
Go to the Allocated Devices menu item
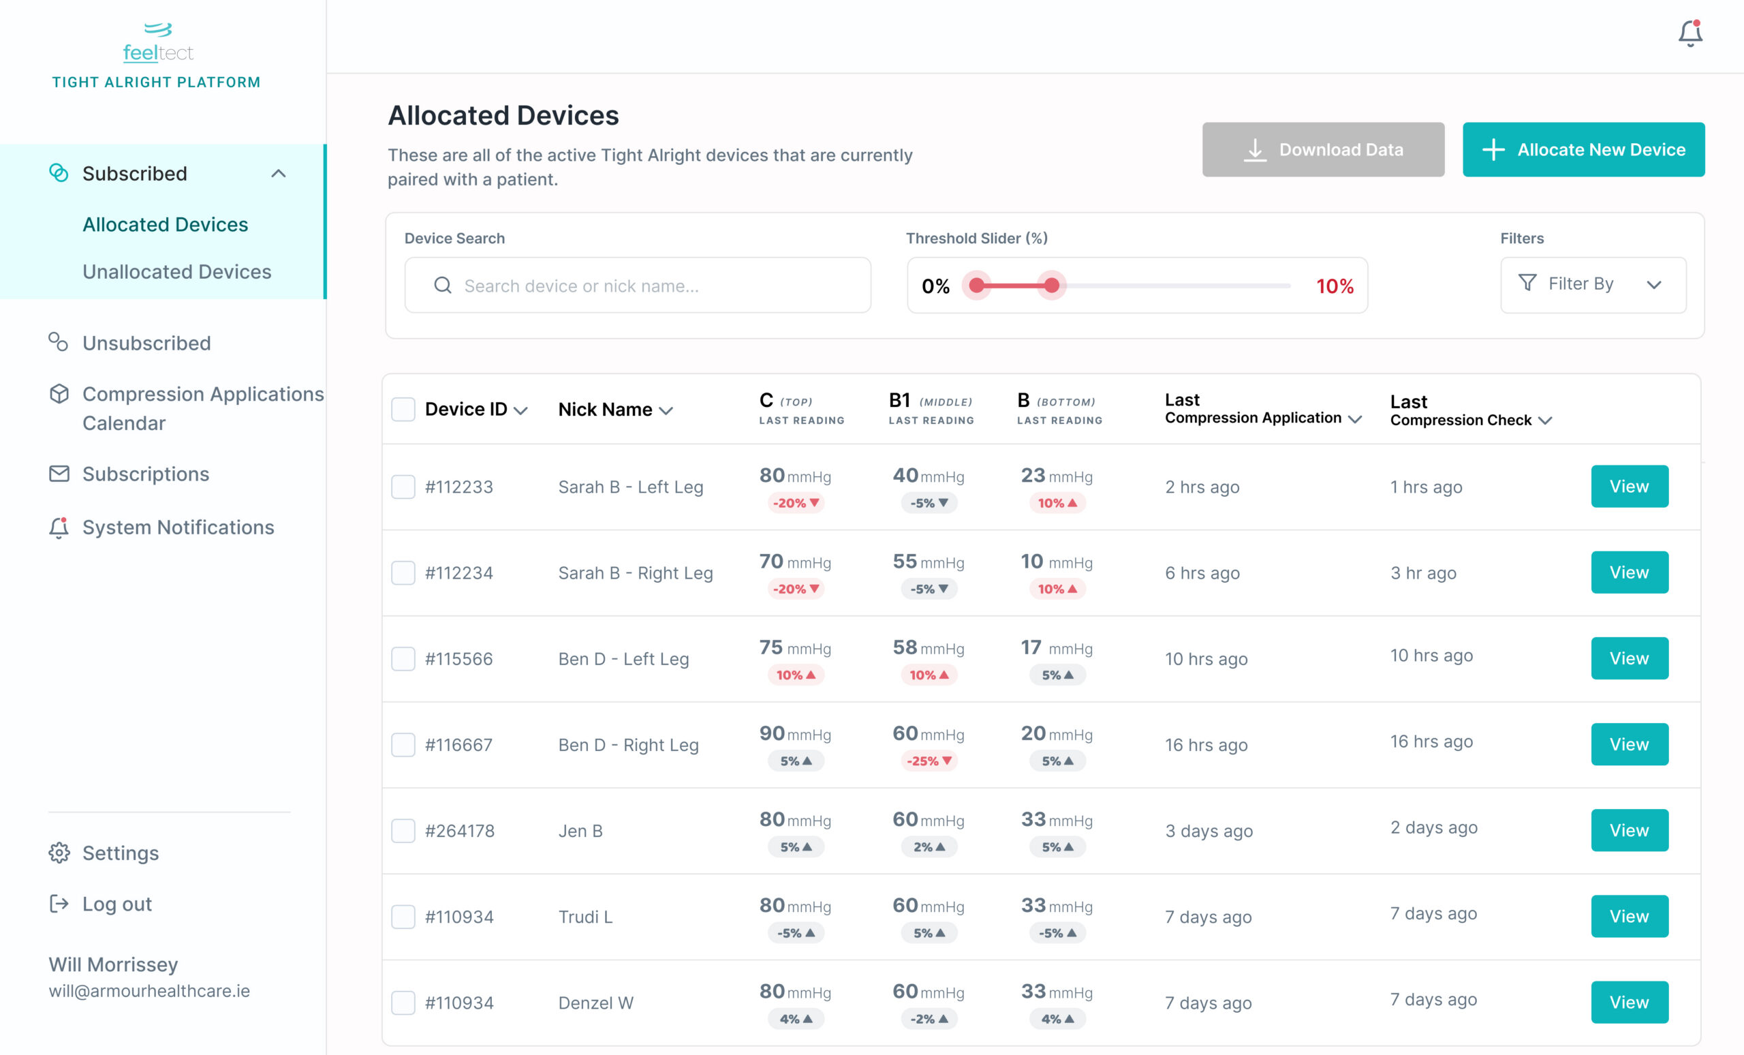[x=165, y=224]
